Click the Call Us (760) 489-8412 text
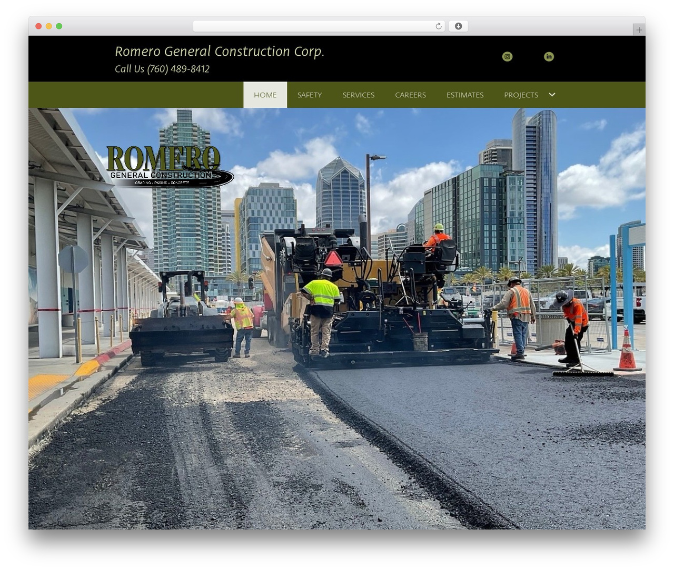This screenshot has width=674, height=570. (x=162, y=69)
